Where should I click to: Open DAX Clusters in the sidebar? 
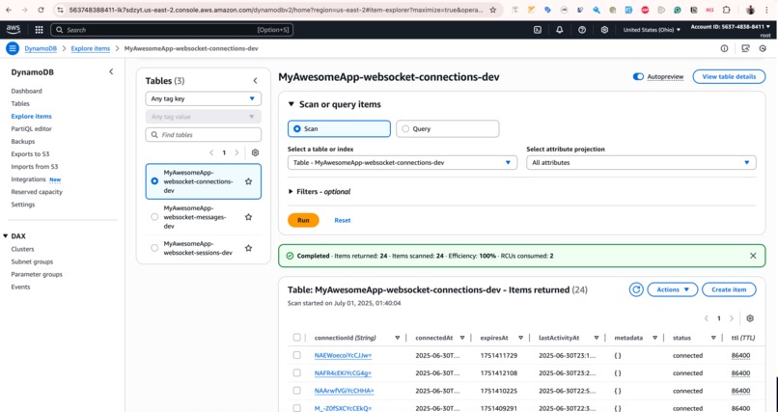coord(23,249)
